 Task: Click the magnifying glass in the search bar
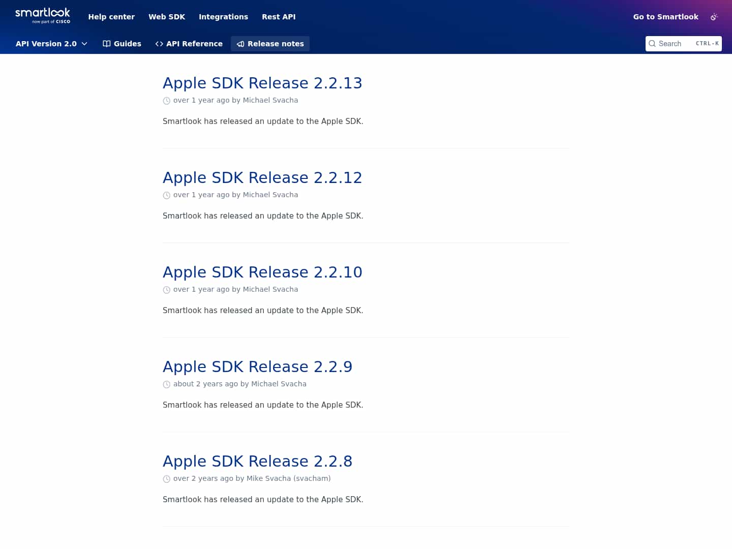click(x=652, y=44)
